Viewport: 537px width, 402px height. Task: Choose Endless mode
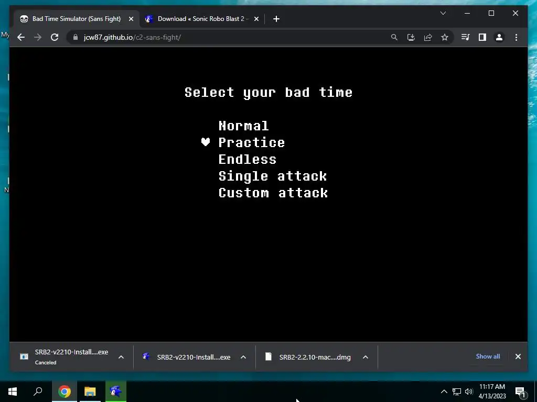248,159
